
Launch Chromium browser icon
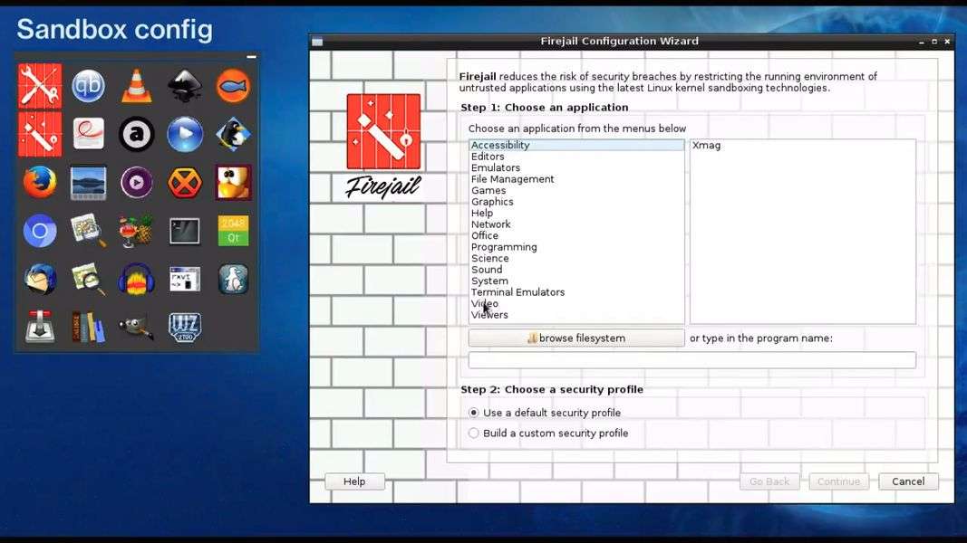(40, 232)
